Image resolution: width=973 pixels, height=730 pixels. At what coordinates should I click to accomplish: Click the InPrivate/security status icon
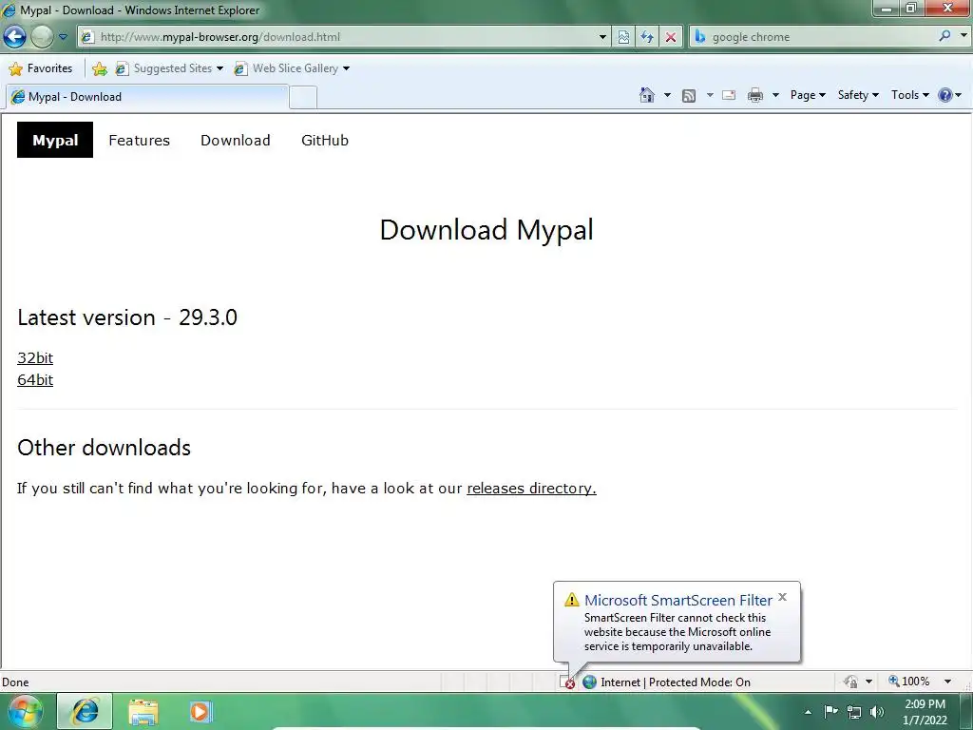tap(850, 682)
